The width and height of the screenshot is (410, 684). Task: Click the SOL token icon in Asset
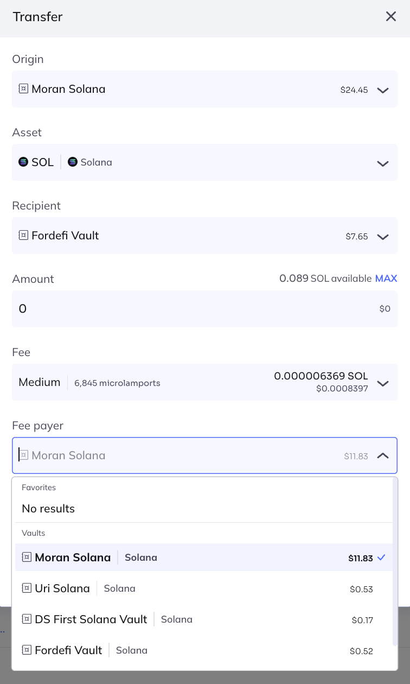pos(23,162)
